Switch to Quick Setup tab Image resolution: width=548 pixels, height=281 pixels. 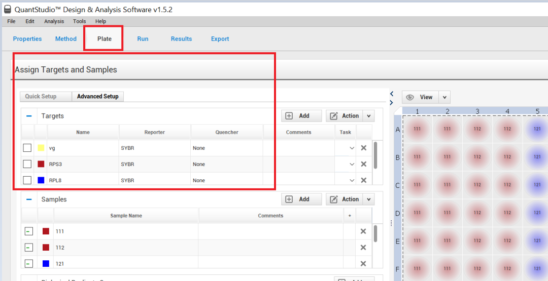coord(46,97)
